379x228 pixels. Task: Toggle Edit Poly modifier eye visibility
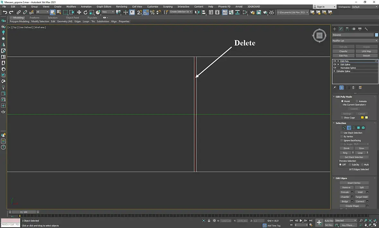(x=335, y=61)
